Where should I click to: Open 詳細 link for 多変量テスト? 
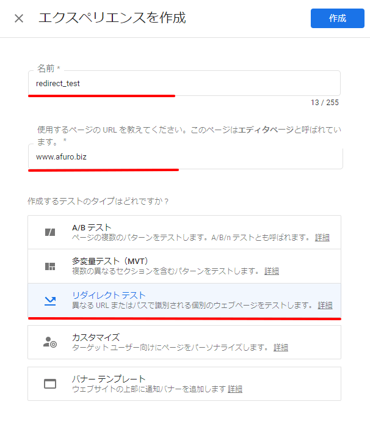pos(272,271)
